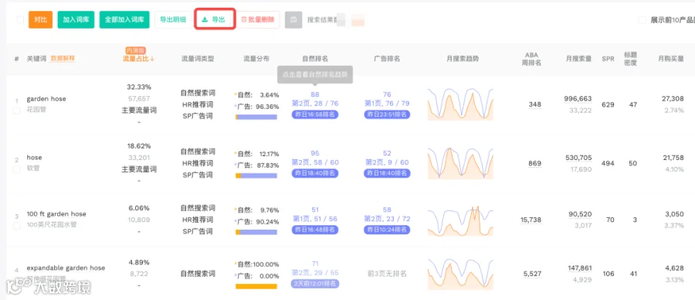Open the garden hose monthly search trend chart
The image size is (695, 300).
[460, 104]
